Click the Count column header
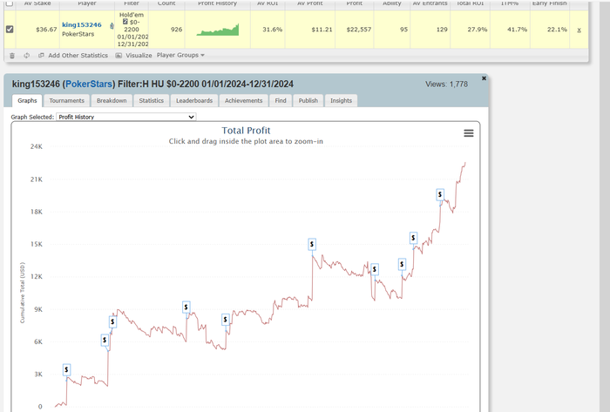The width and height of the screenshot is (610, 412). click(166, 3)
